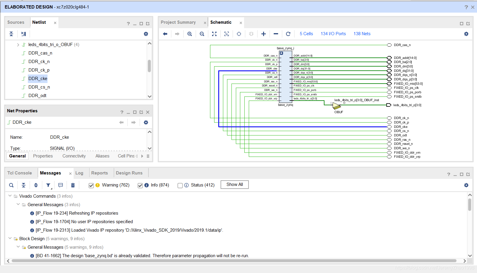This screenshot has width=477, height=273.
Task: Click the Messages vertical scrollbar thumb
Action: pos(470,205)
